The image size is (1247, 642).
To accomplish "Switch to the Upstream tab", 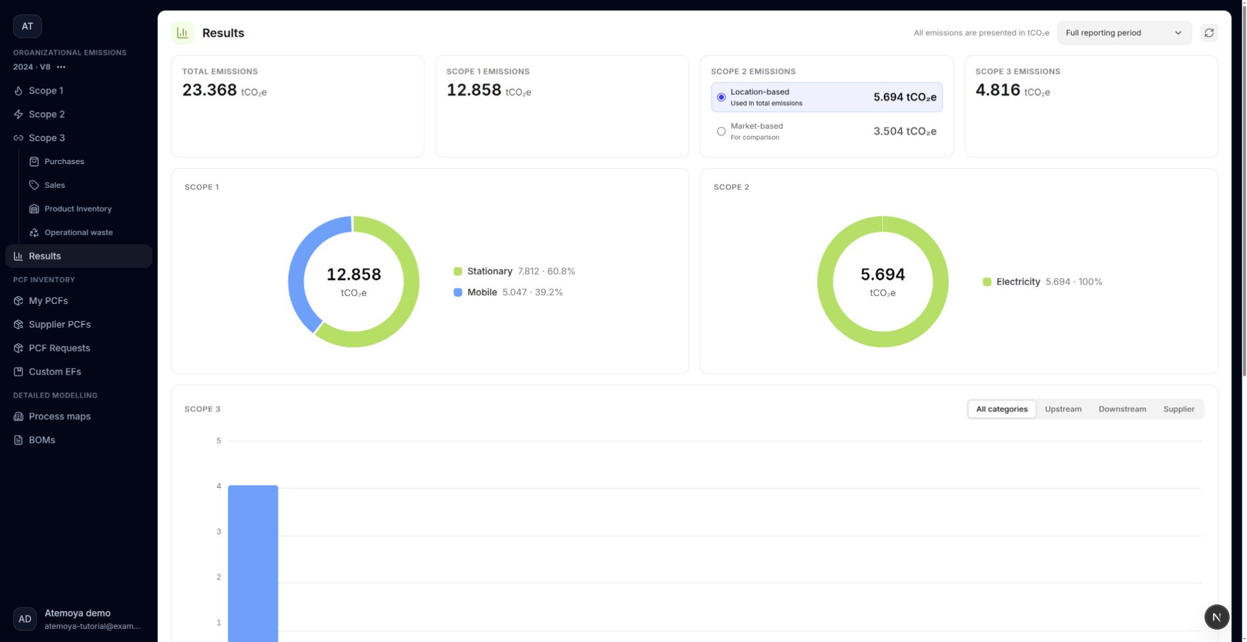I will click(1063, 409).
